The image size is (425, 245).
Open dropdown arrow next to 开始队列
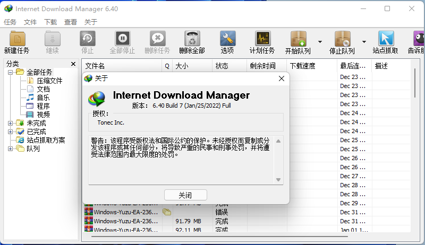click(x=320, y=42)
